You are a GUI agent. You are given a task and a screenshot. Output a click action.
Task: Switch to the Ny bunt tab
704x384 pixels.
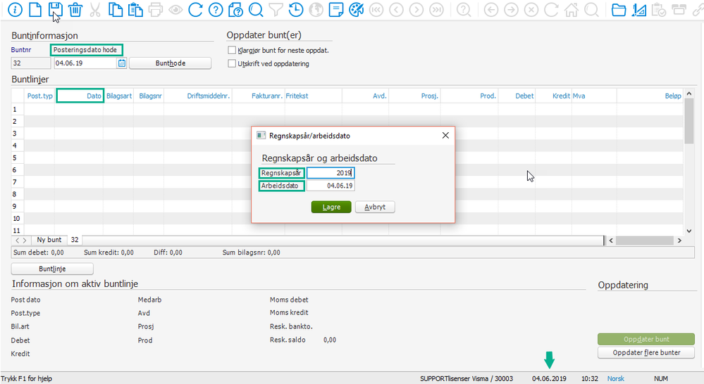pos(49,240)
